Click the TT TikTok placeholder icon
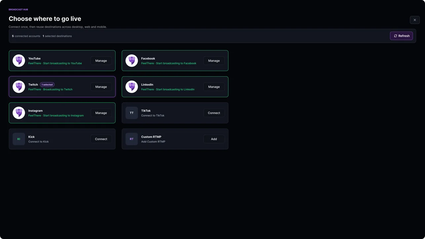 [x=132, y=113]
